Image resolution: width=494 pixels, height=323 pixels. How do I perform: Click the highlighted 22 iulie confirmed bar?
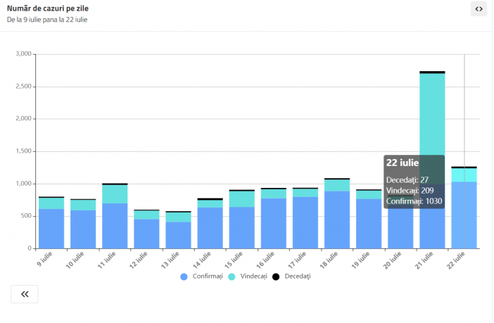[x=464, y=215]
